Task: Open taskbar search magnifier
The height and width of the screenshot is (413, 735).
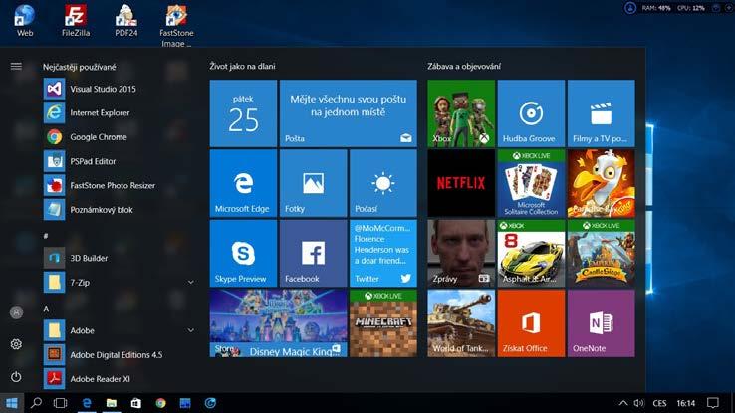Action: pyautogui.click(x=36, y=403)
